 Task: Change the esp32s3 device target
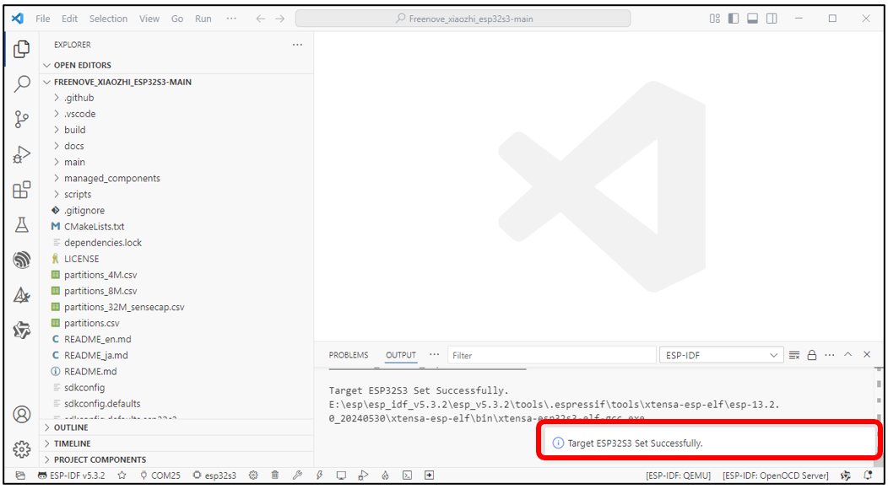[214, 476]
